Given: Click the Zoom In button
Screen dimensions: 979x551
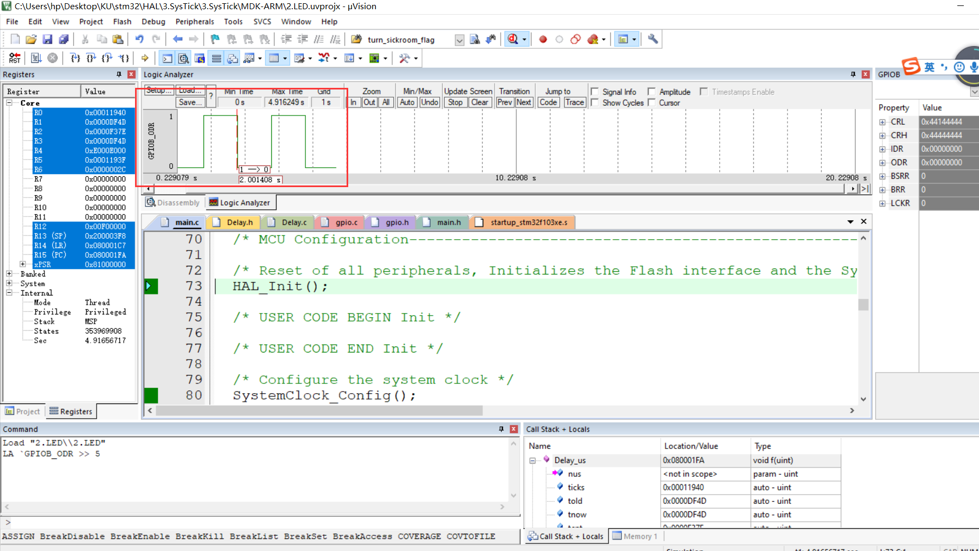Looking at the screenshot, I should point(353,102).
